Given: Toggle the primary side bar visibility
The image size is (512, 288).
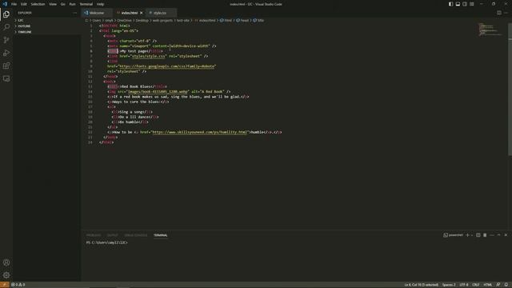Looking at the screenshot, I should point(450,4).
